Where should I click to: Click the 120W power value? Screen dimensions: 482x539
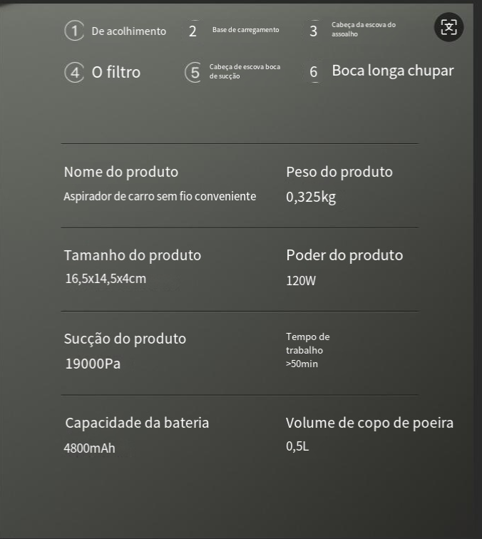pos(301,280)
